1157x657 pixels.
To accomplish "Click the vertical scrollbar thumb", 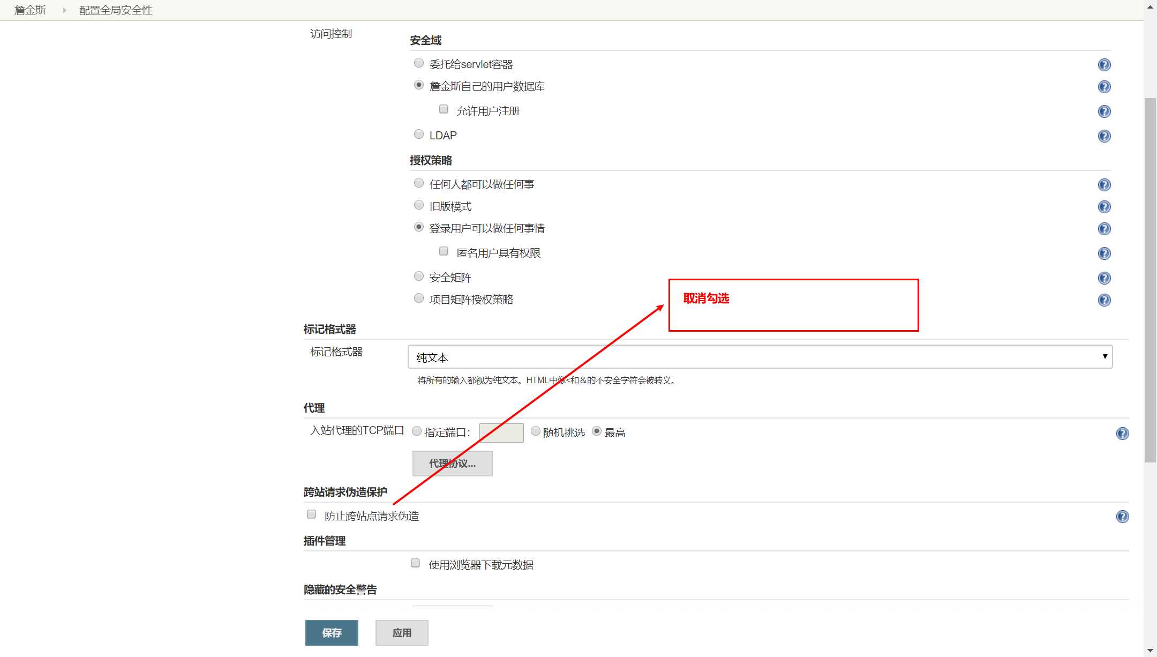I will [x=1150, y=280].
